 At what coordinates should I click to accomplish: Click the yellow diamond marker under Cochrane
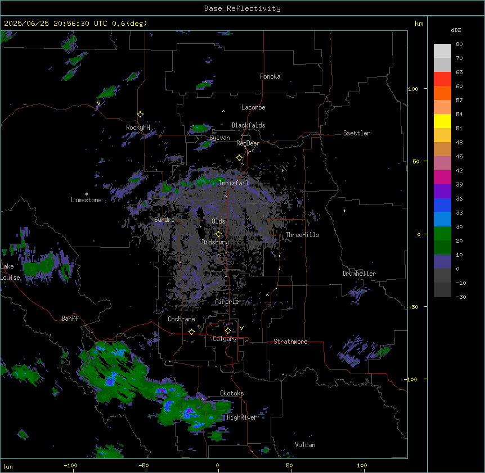[191, 332]
